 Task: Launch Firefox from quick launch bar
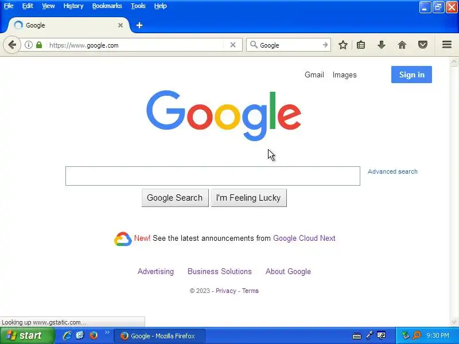94,335
